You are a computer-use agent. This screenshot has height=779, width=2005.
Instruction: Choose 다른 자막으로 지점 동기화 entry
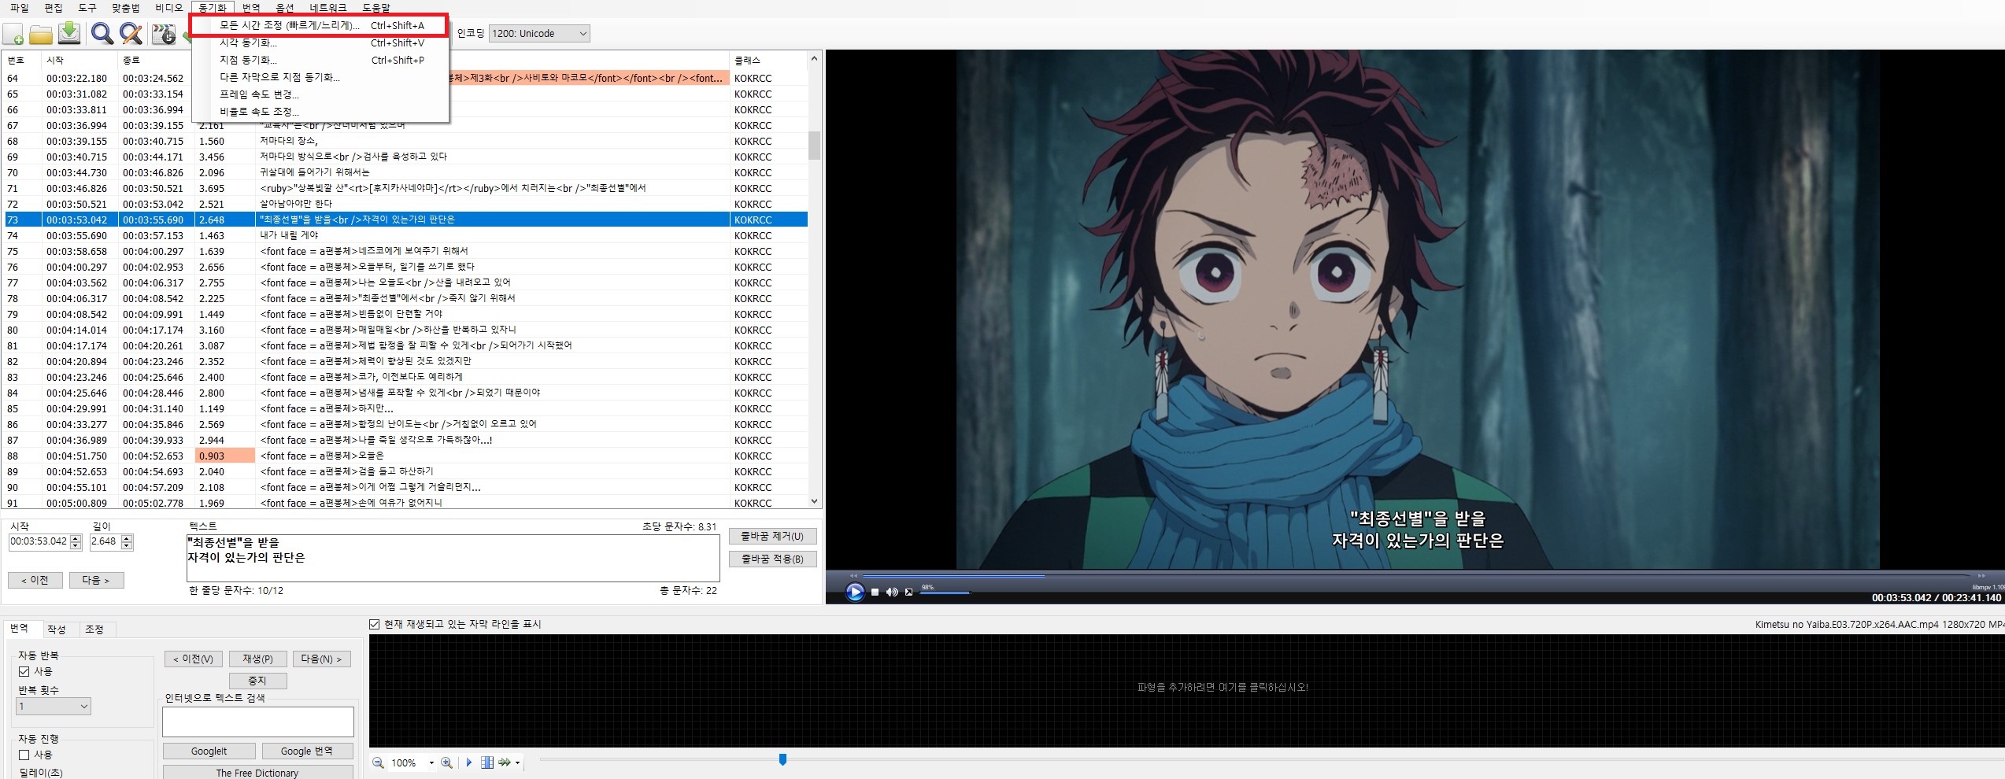320,77
